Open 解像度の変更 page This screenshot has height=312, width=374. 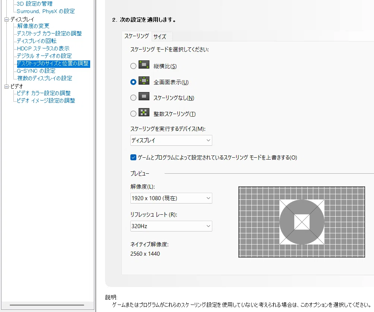[33, 26]
